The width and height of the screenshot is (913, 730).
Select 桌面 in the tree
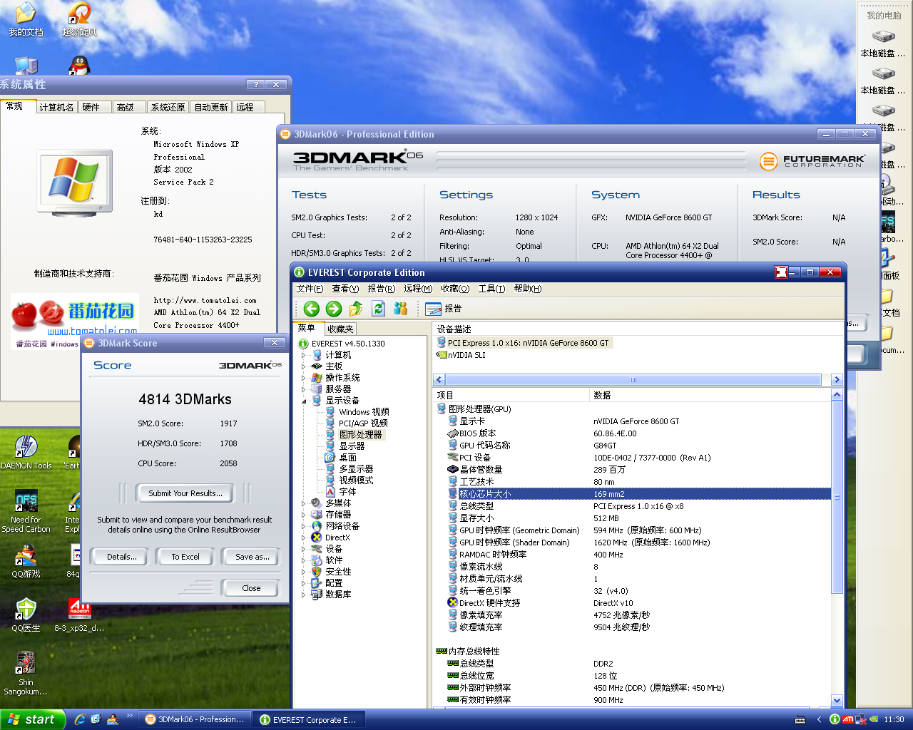347,458
